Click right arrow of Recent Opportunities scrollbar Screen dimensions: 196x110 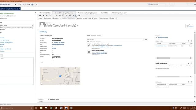pyautogui.click(x=190, y=77)
